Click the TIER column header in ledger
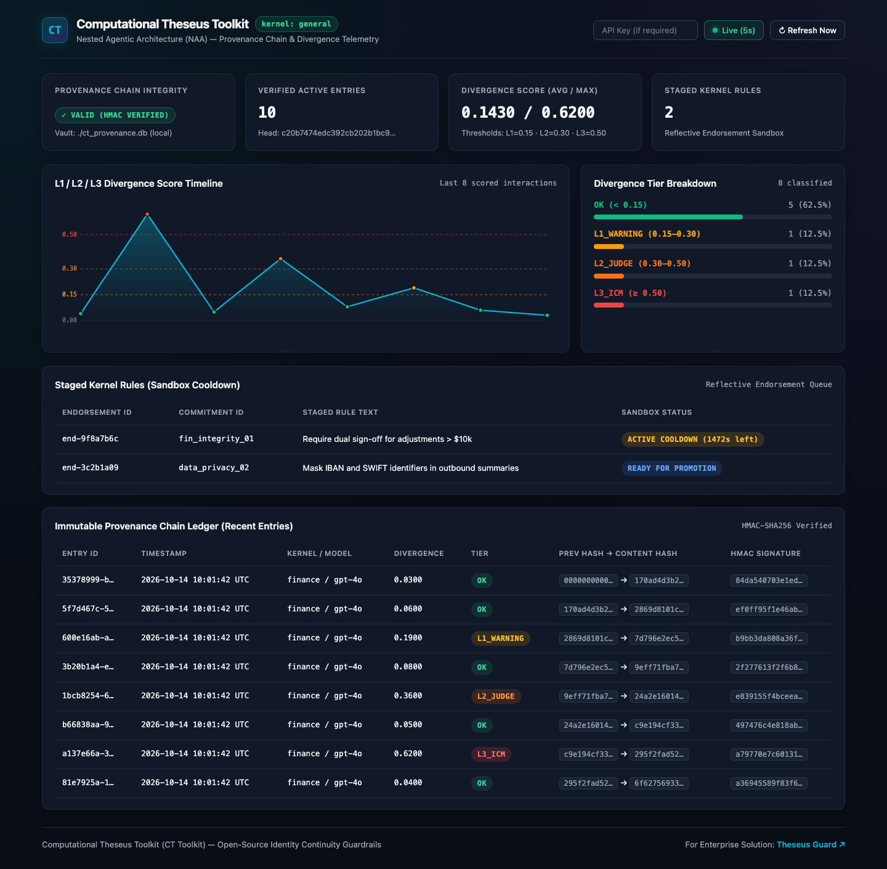Screen dimensions: 887x869 [x=480, y=553]
